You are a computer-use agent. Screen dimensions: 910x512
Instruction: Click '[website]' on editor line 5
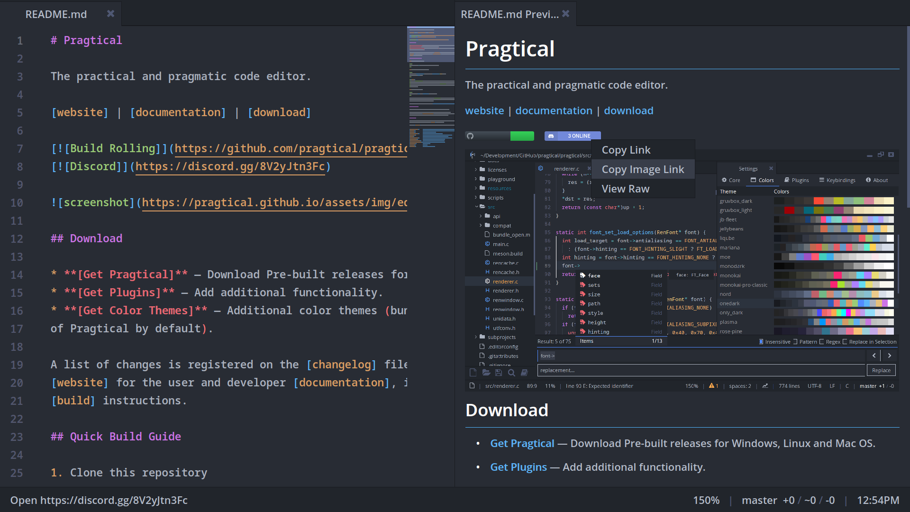coord(80,112)
